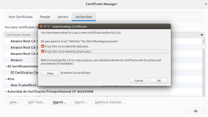Close the Certificate Manager window
Screen dimensions: 208x117
(x=206, y=4)
